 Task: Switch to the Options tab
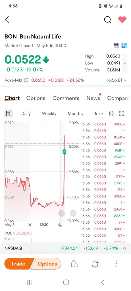(36, 98)
